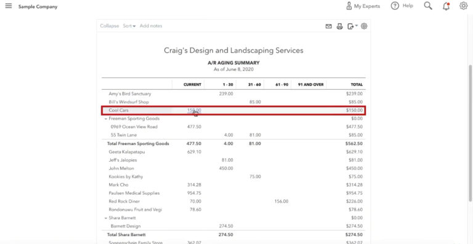This screenshot has height=244, width=473.
Task: Collapse the Freeman Sporting Goods group
Action: click(x=106, y=119)
